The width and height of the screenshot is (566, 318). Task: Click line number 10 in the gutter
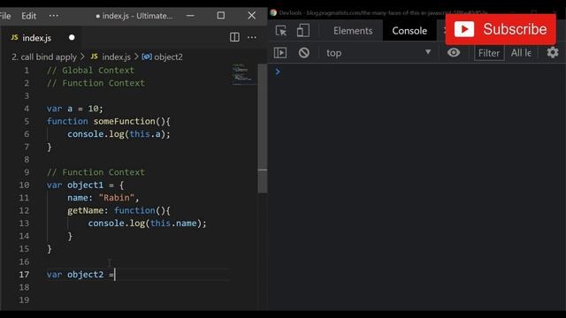[x=24, y=185]
